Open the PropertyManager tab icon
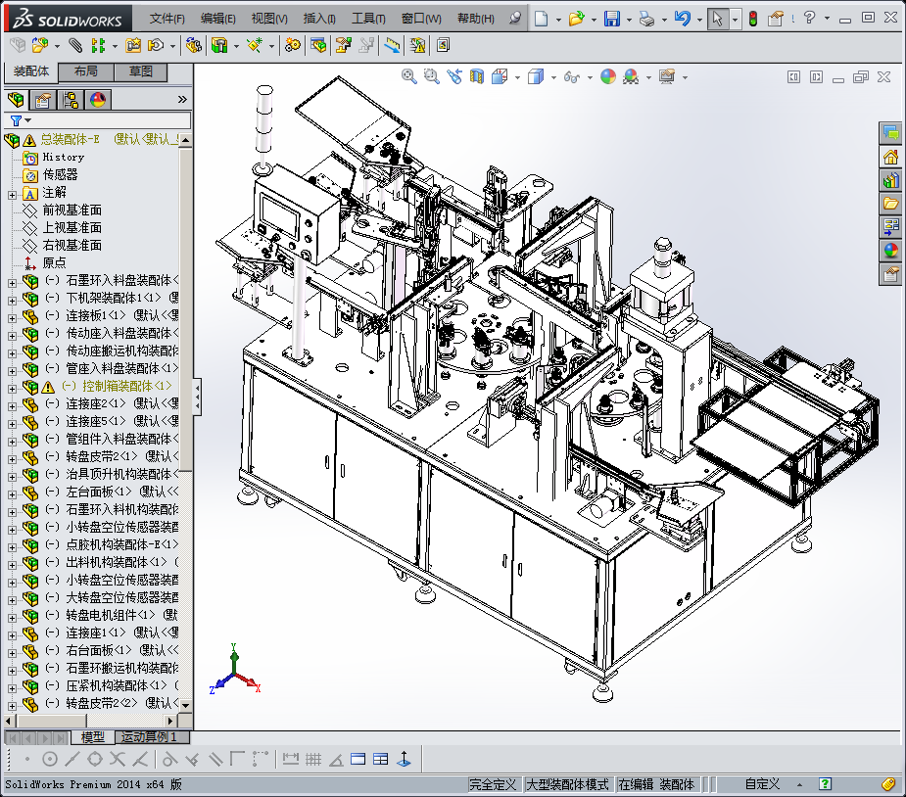Viewport: 906px width, 797px height. tap(43, 100)
